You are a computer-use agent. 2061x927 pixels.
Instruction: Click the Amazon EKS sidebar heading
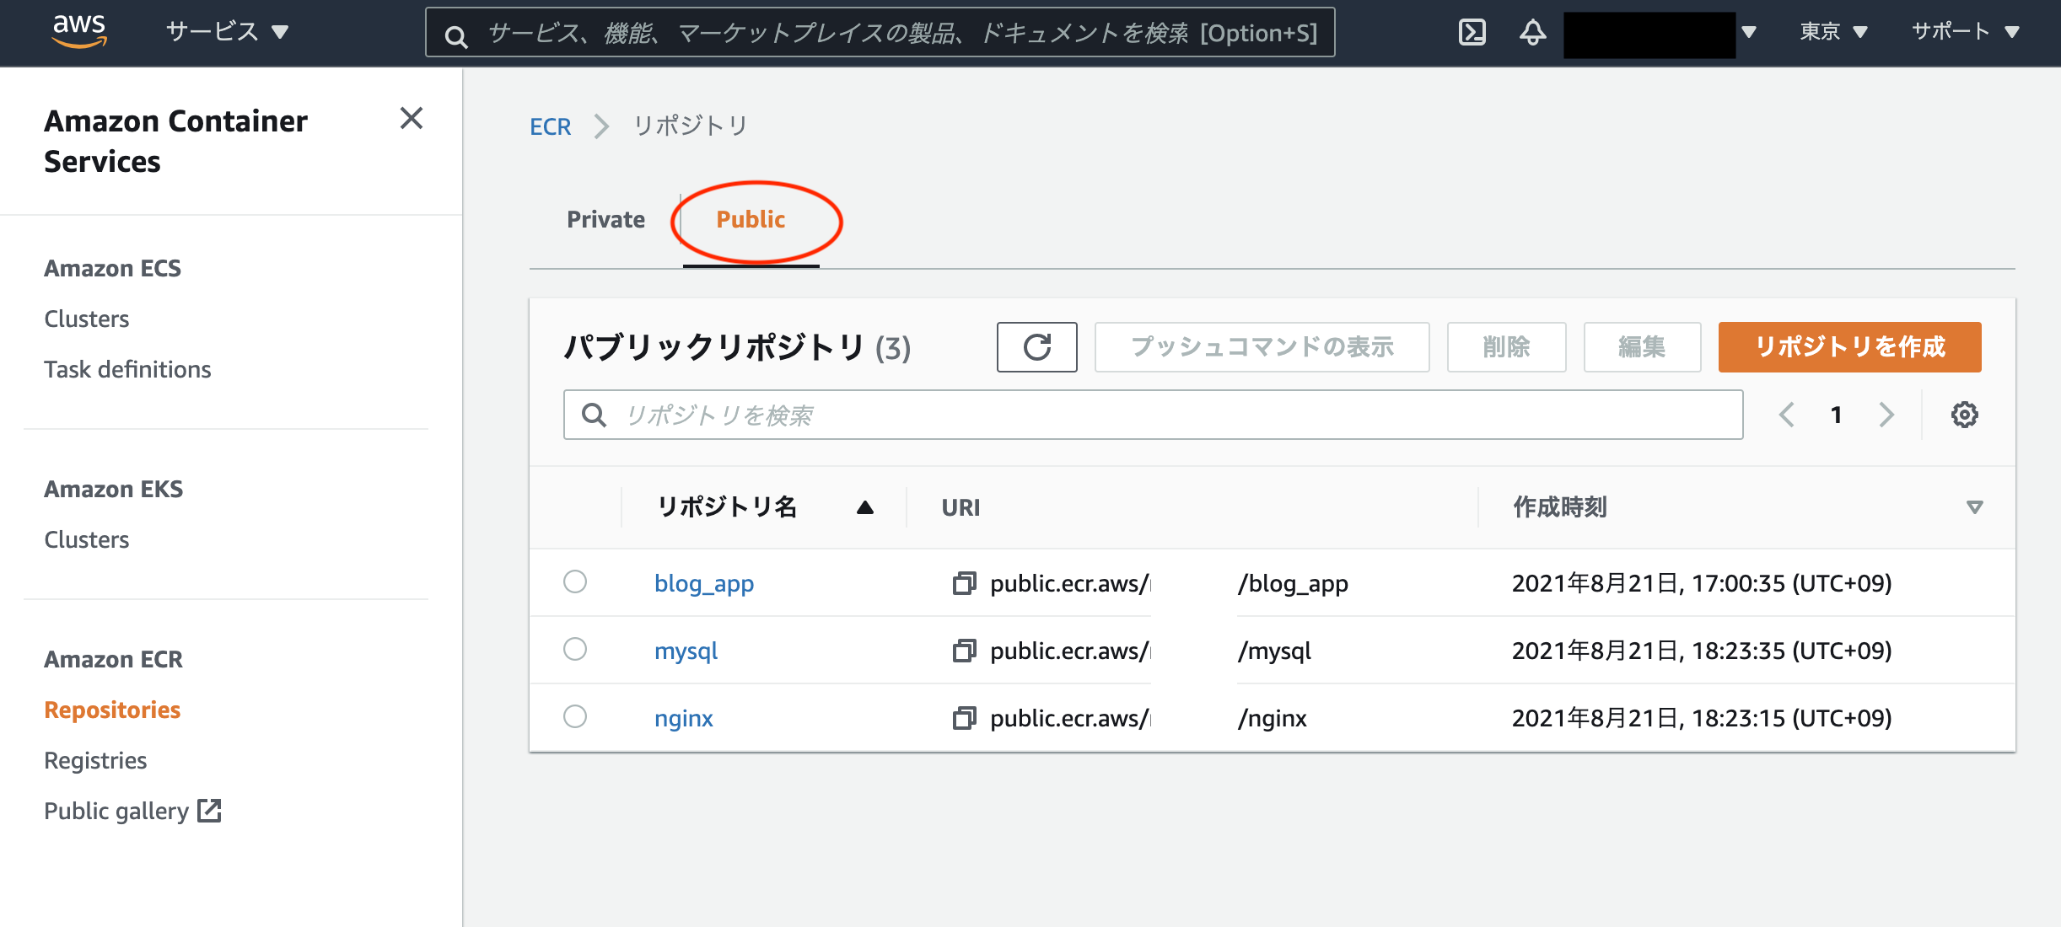113,489
